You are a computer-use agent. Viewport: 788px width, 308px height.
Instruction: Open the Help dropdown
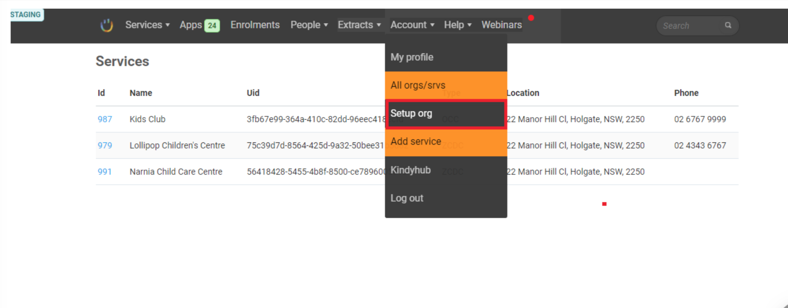click(458, 25)
